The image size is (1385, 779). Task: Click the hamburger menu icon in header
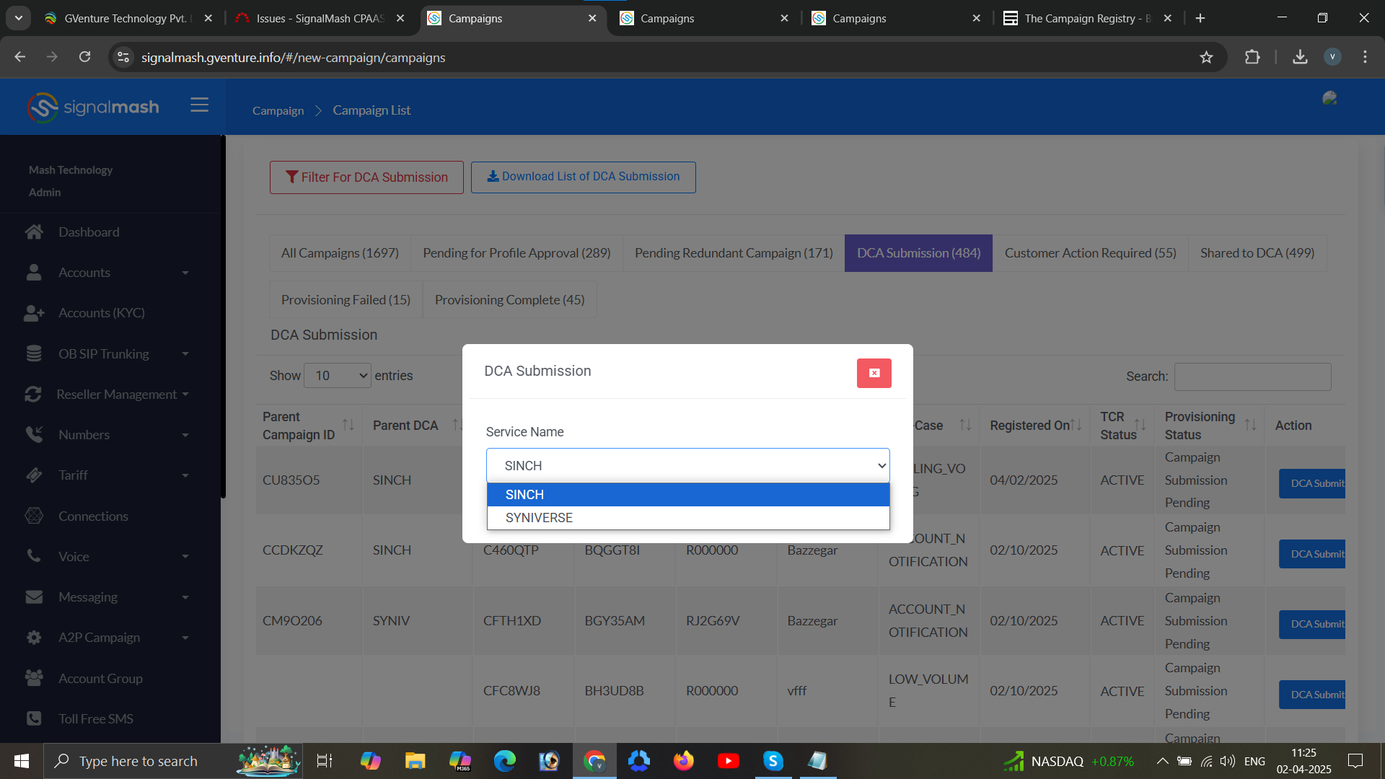(x=199, y=105)
